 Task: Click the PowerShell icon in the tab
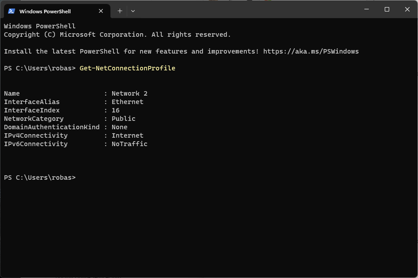pyautogui.click(x=11, y=11)
